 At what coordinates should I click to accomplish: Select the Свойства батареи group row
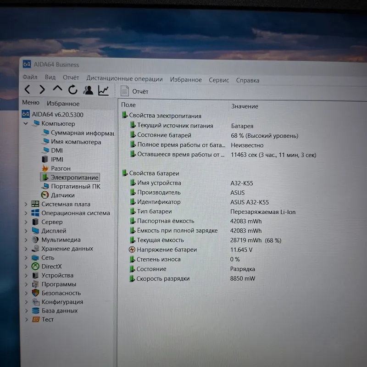coord(150,173)
